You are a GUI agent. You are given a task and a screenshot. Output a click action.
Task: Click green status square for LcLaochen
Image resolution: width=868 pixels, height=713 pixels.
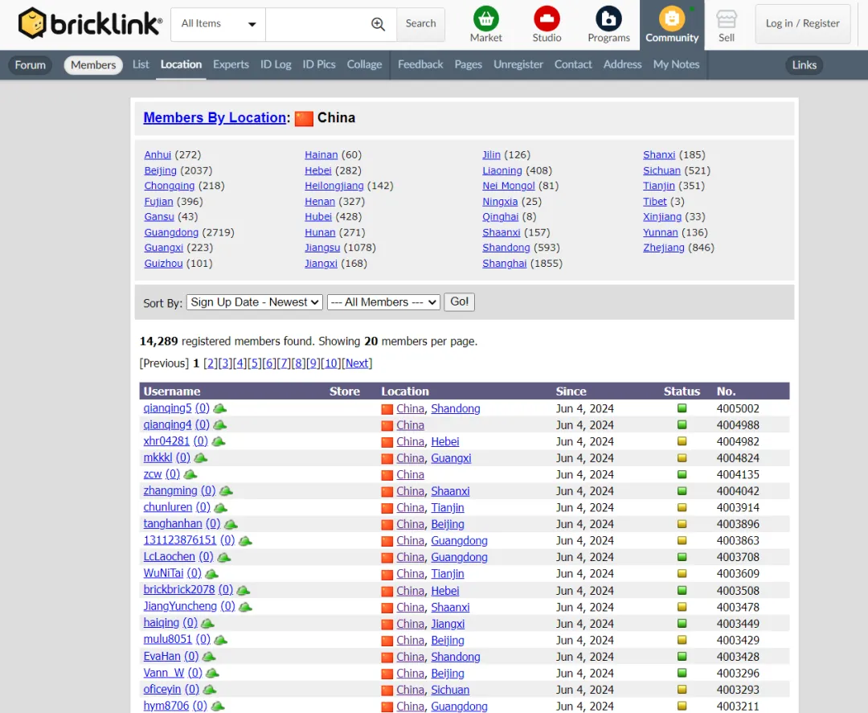682,557
